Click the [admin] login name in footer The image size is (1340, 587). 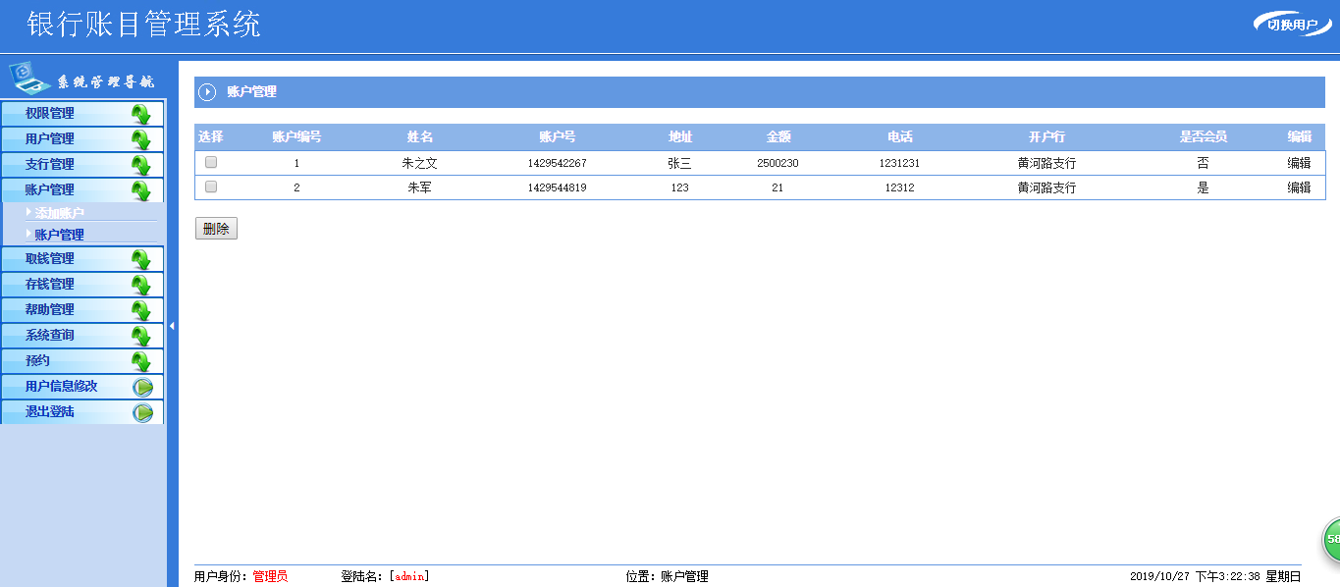pyautogui.click(x=409, y=577)
